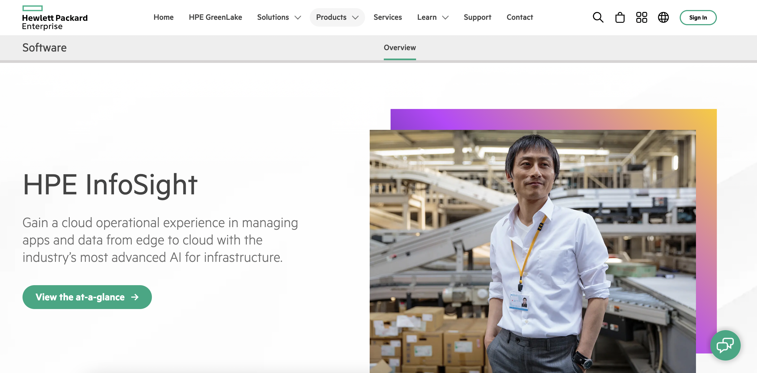
Task: Select the Overview tab
Action: [400, 48]
